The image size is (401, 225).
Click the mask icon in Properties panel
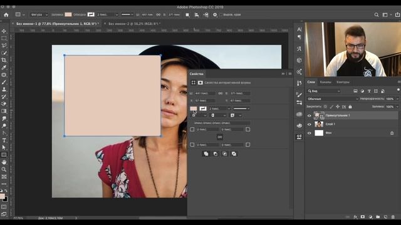click(x=200, y=82)
